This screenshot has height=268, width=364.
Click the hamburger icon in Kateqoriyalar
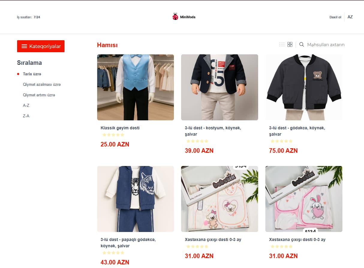click(24, 46)
